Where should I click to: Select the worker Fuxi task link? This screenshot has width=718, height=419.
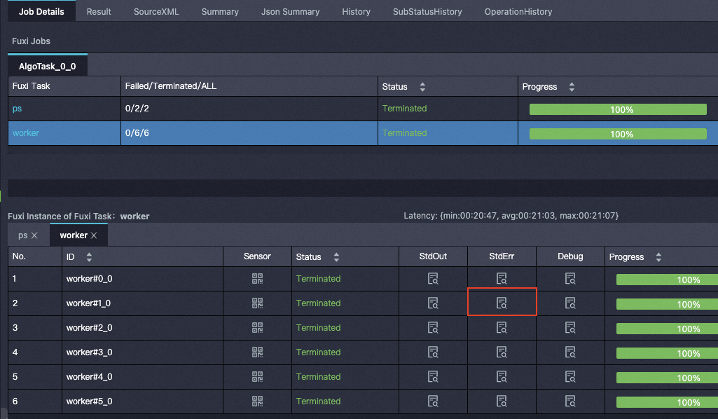tap(26, 133)
